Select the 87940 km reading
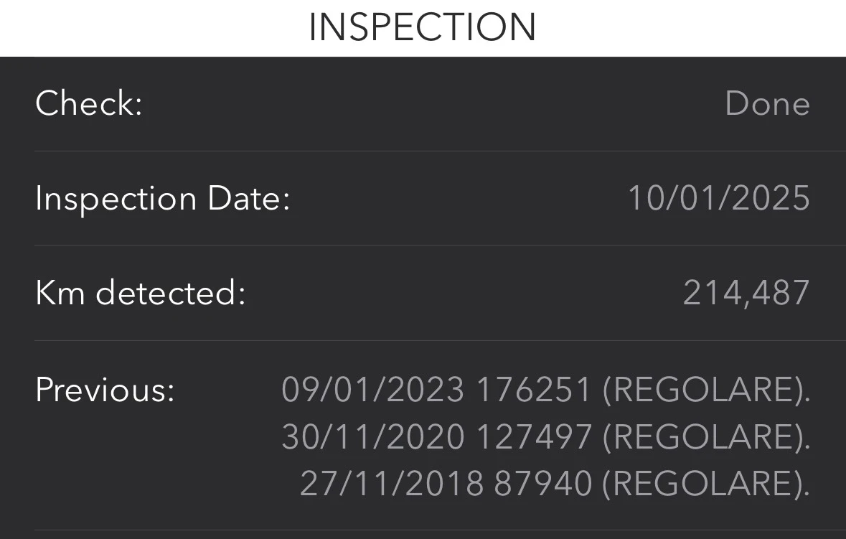The height and width of the screenshot is (539, 846). coord(542,484)
